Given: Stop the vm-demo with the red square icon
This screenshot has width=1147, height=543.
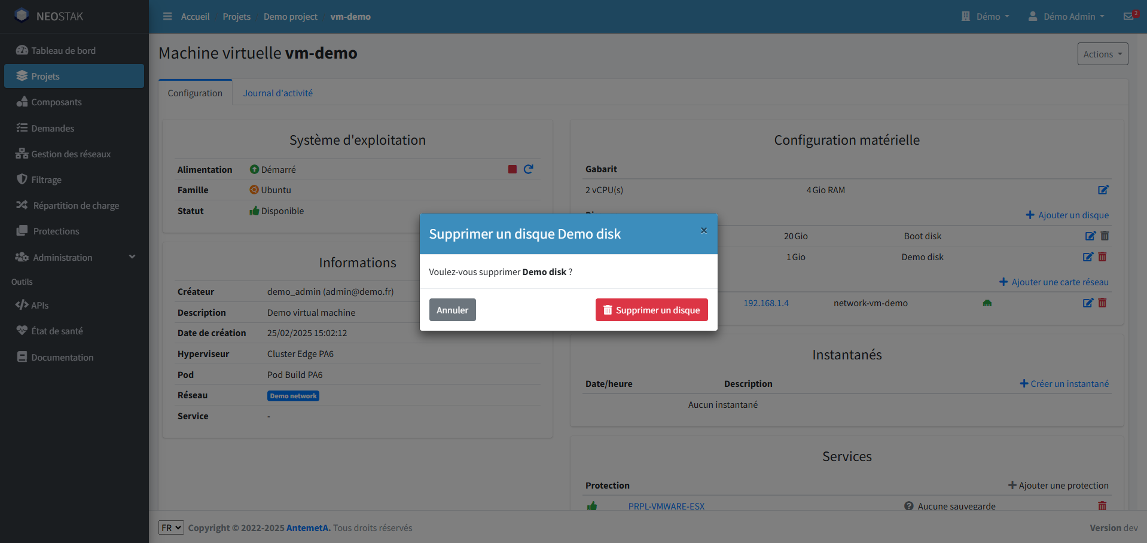Looking at the screenshot, I should point(512,169).
